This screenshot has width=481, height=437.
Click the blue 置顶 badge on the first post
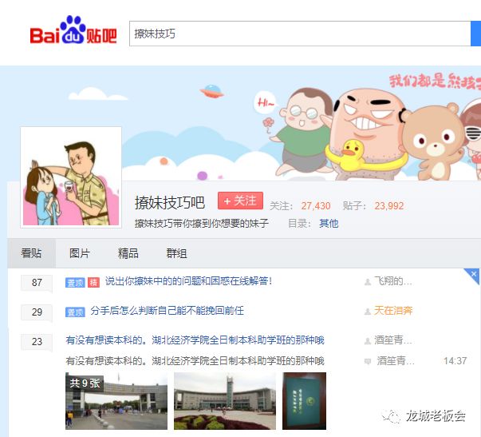[x=75, y=283]
